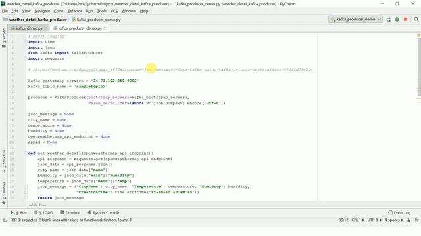Click the PEP 8 warning message in status bar

pos(71,220)
